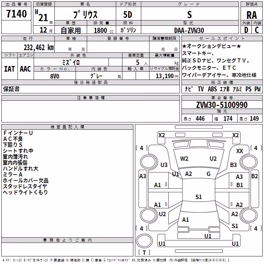Click the width value 174
The image size is (264, 264).
pos(228,119)
